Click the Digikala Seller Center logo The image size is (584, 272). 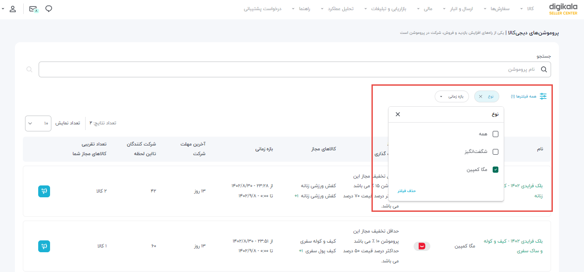[x=563, y=9]
